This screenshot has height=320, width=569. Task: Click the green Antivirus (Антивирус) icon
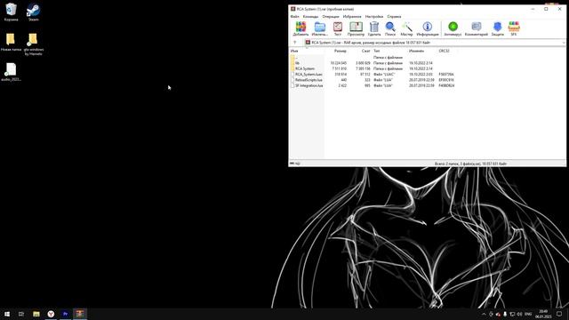tap(453, 28)
